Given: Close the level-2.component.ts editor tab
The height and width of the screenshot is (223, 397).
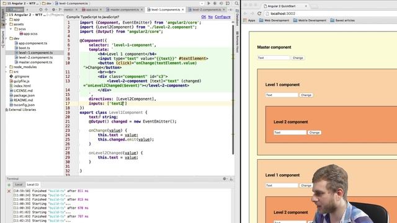Looking at the screenshot, I should [224, 10].
